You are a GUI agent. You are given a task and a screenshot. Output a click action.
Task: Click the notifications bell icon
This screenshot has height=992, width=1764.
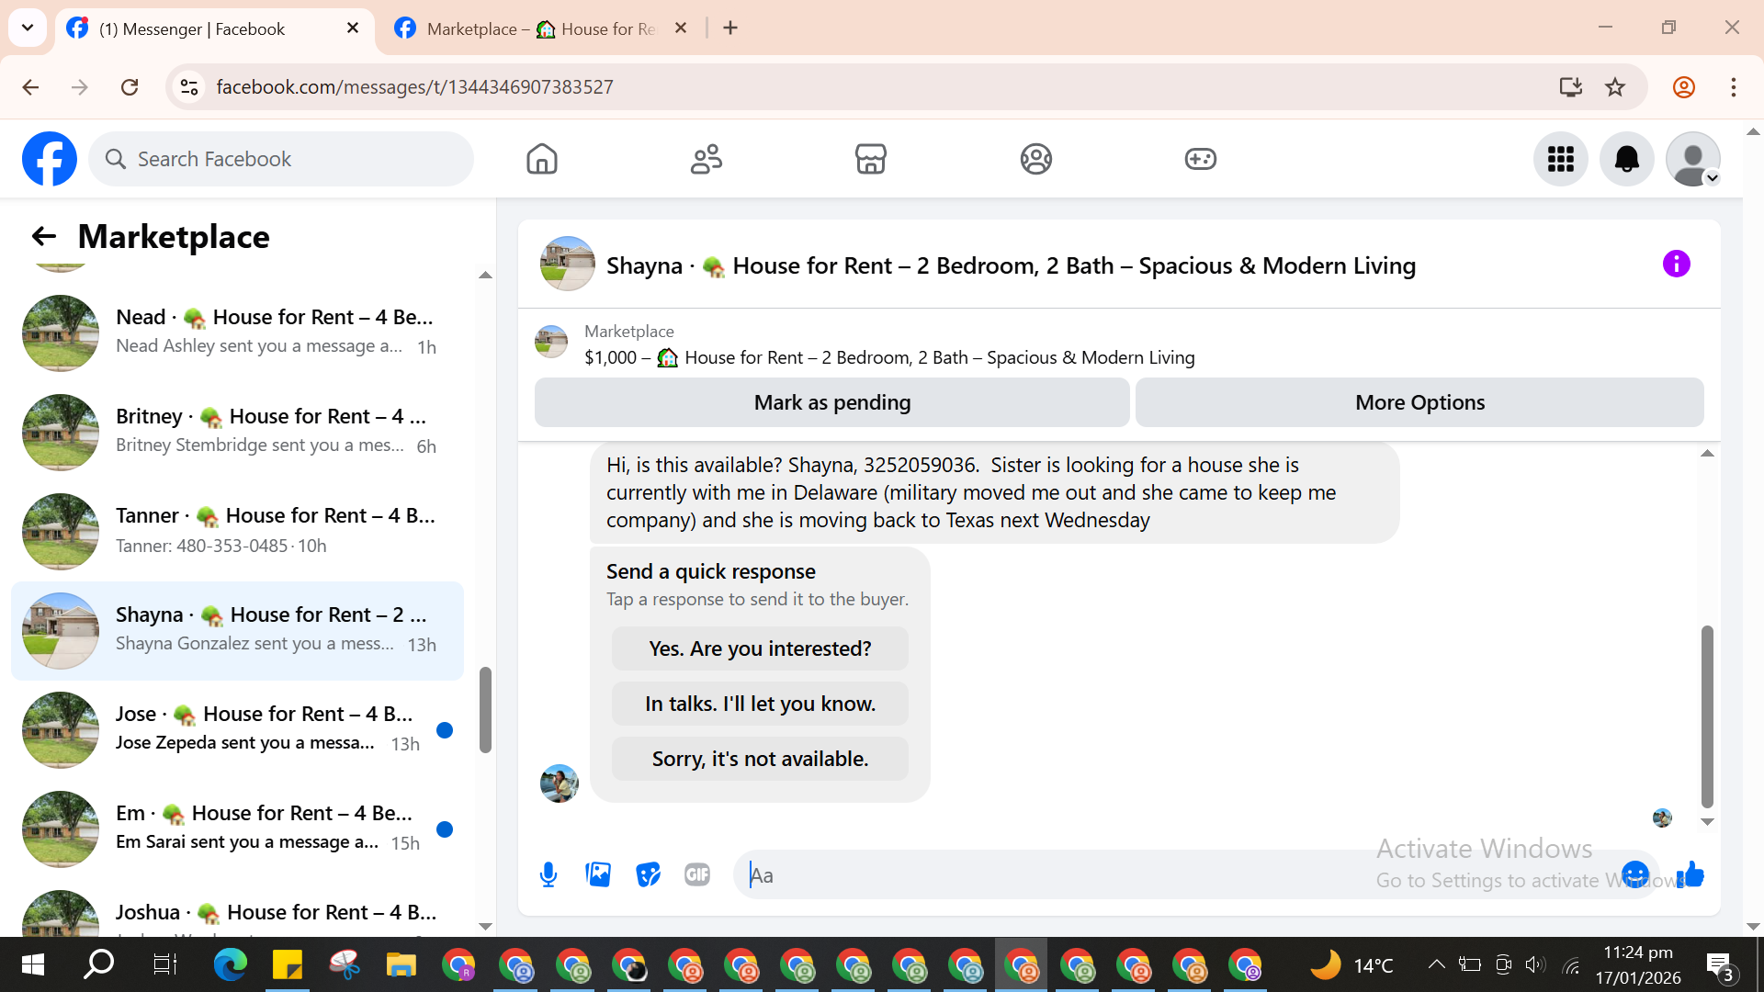pyautogui.click(x=1626, y=159)
